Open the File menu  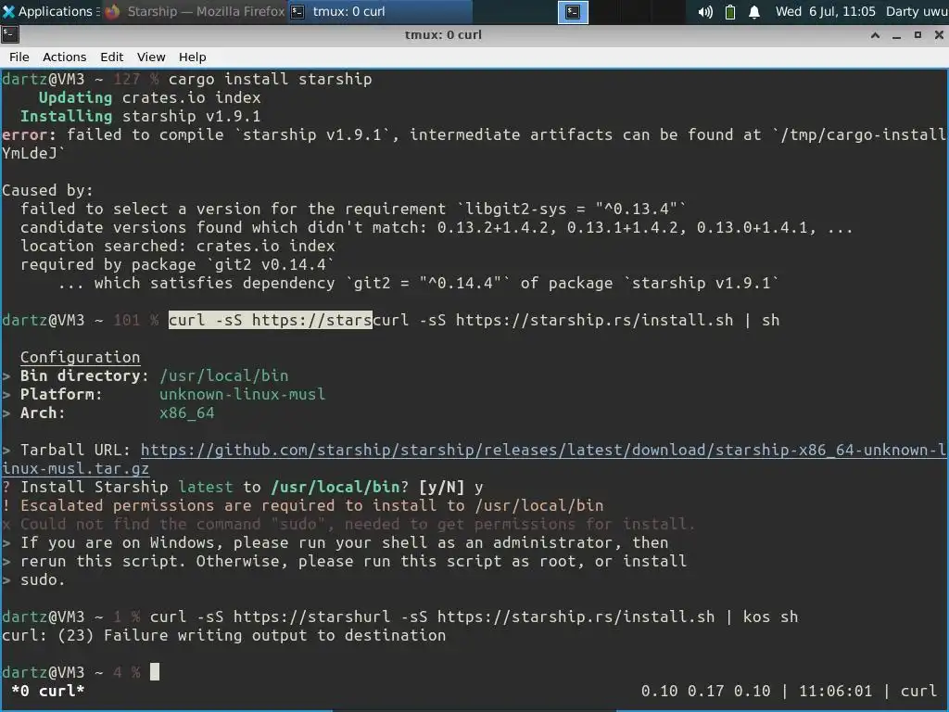[x=19, y=57]
